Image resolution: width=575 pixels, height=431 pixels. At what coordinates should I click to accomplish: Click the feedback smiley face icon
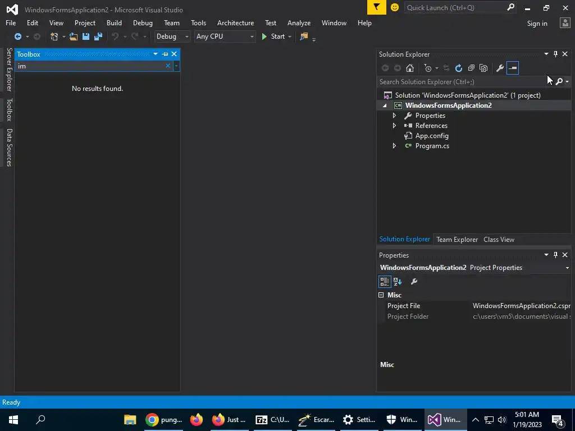(x=395, y=7)
